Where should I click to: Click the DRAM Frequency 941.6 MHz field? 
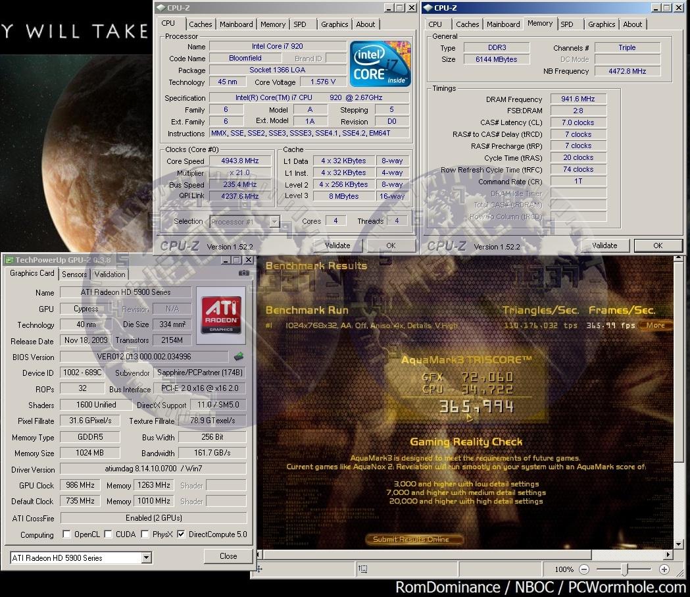578,99
